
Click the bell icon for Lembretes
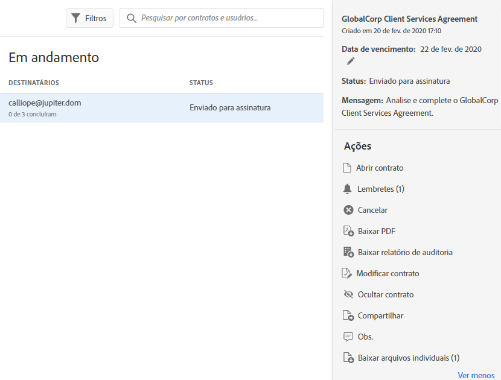(x=348, y=189)
